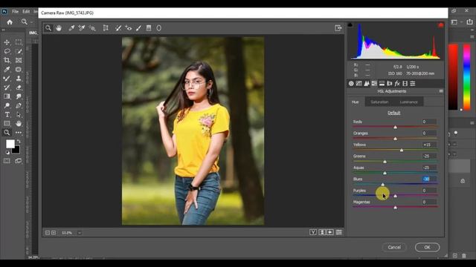476x267 pixels.
Task: Select the Red Eye Removal tool
Action: coord(129,28)
